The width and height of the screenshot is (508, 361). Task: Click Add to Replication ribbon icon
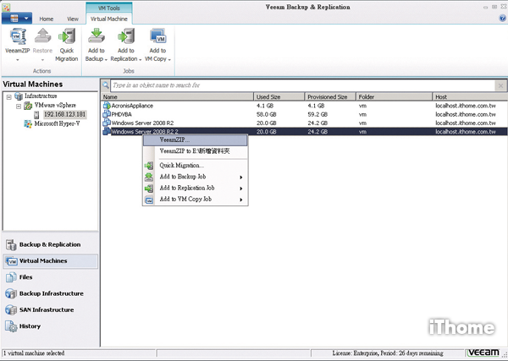coord(126,40)
